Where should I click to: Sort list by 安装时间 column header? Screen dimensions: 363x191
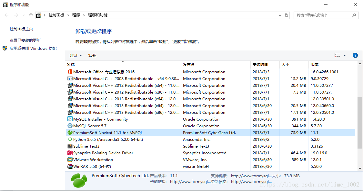(260, 65)
